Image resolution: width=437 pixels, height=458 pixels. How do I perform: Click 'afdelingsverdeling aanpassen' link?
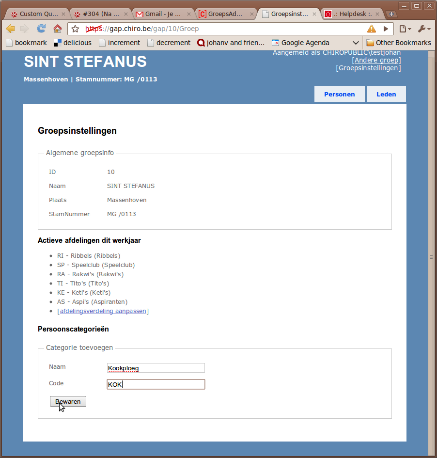point(103,311)
